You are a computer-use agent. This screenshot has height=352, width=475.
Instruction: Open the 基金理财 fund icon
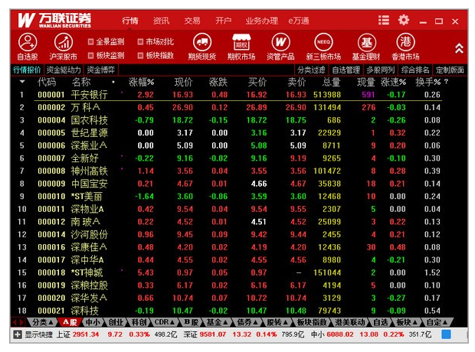[x=366, y=47]
